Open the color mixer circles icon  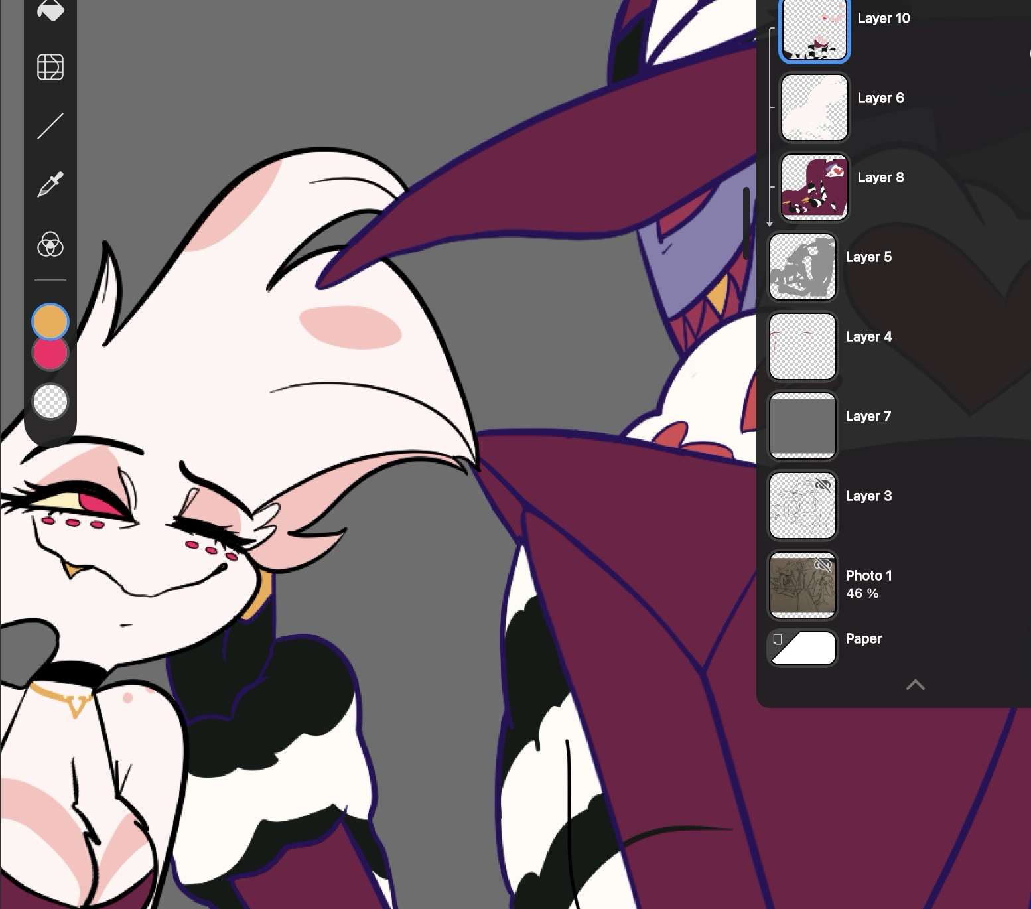tap(50, 244)
